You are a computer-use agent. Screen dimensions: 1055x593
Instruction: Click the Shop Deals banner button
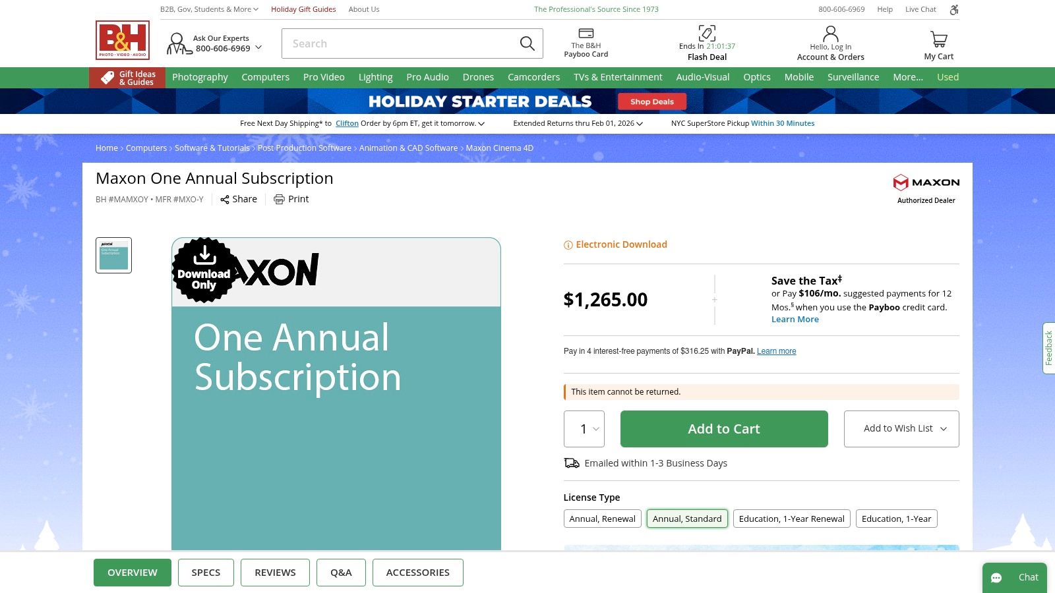coord(651,101)
